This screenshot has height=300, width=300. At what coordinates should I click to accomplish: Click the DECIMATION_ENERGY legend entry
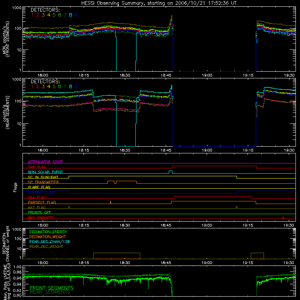tap(48, 232)
